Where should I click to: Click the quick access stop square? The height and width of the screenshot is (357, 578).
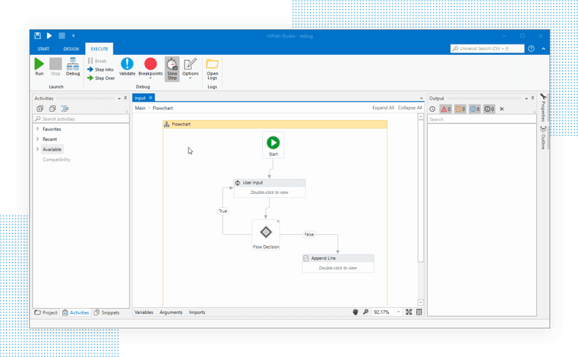pyautogui.click(x=62, y=36)
